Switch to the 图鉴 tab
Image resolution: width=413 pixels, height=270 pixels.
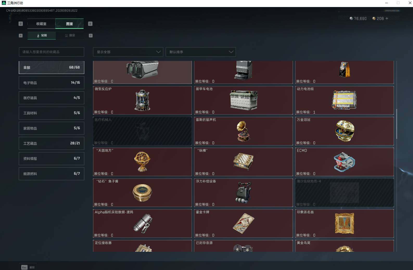[69, 24]
